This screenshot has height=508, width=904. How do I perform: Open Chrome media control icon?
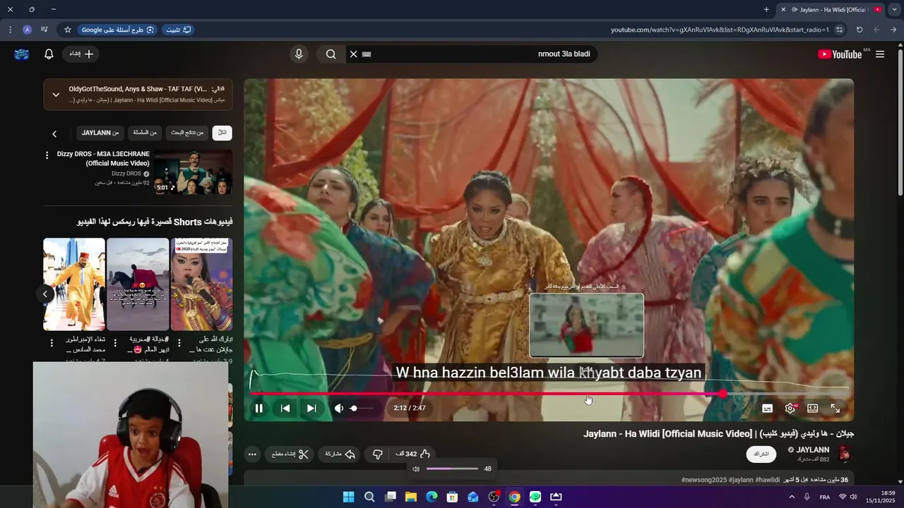(44, 30)
